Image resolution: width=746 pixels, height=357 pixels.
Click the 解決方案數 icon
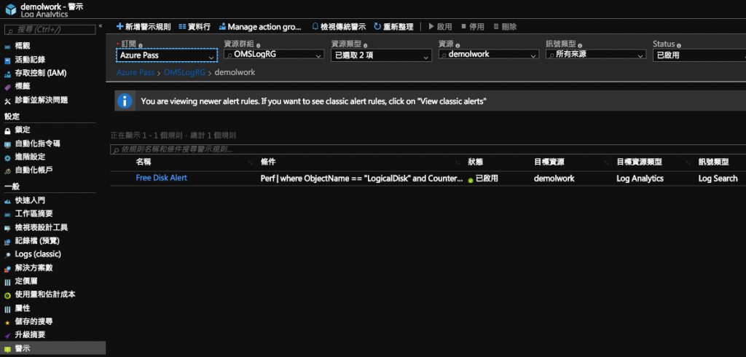click(7, 268)
